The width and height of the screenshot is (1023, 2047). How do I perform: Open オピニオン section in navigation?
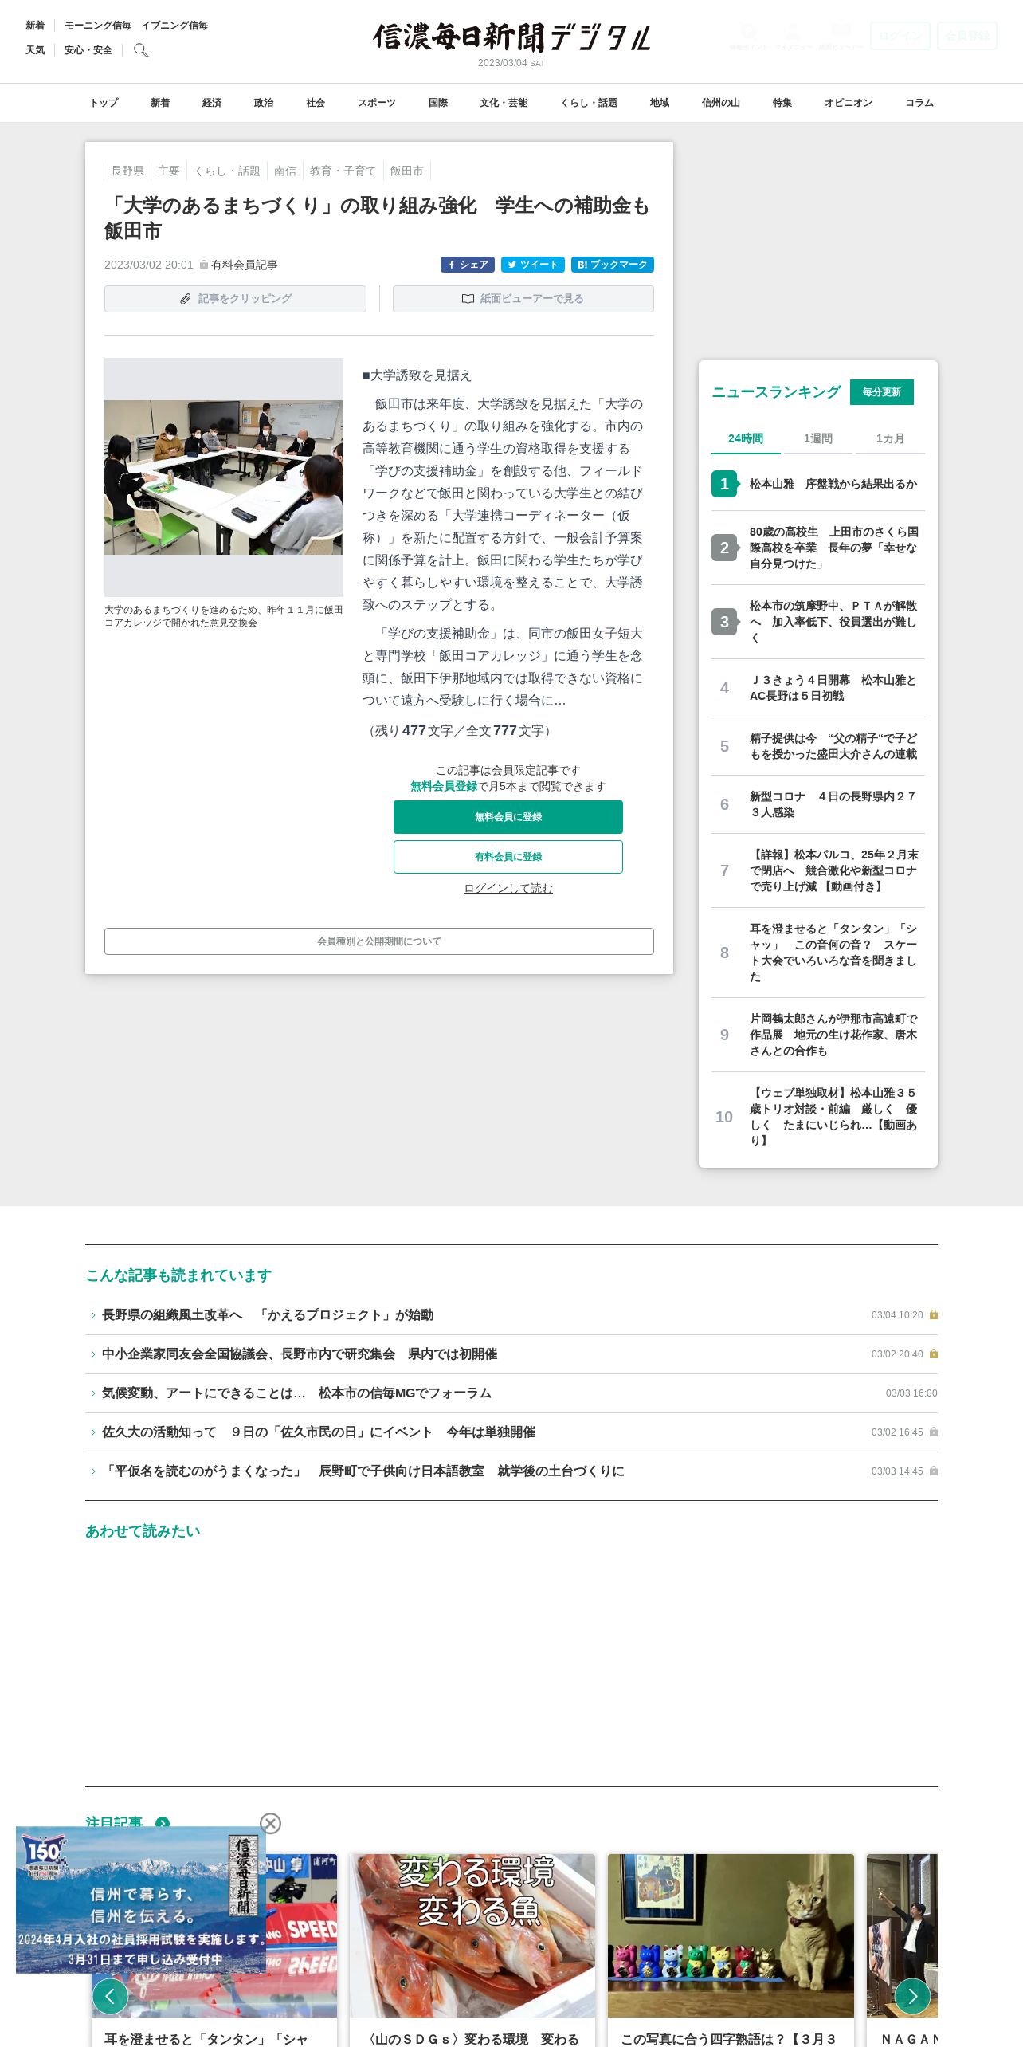click(x=849, y=103)
